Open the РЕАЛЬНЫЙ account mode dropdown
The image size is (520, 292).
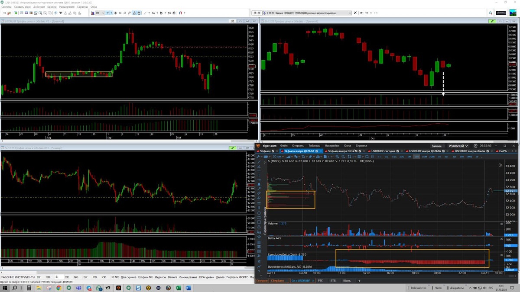pos(458,146)
